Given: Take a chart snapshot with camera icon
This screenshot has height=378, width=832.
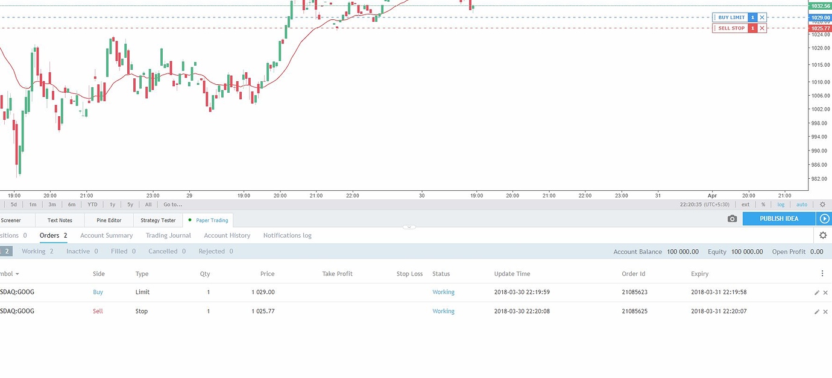Looking at the screenshot, I should coord(732,219).
